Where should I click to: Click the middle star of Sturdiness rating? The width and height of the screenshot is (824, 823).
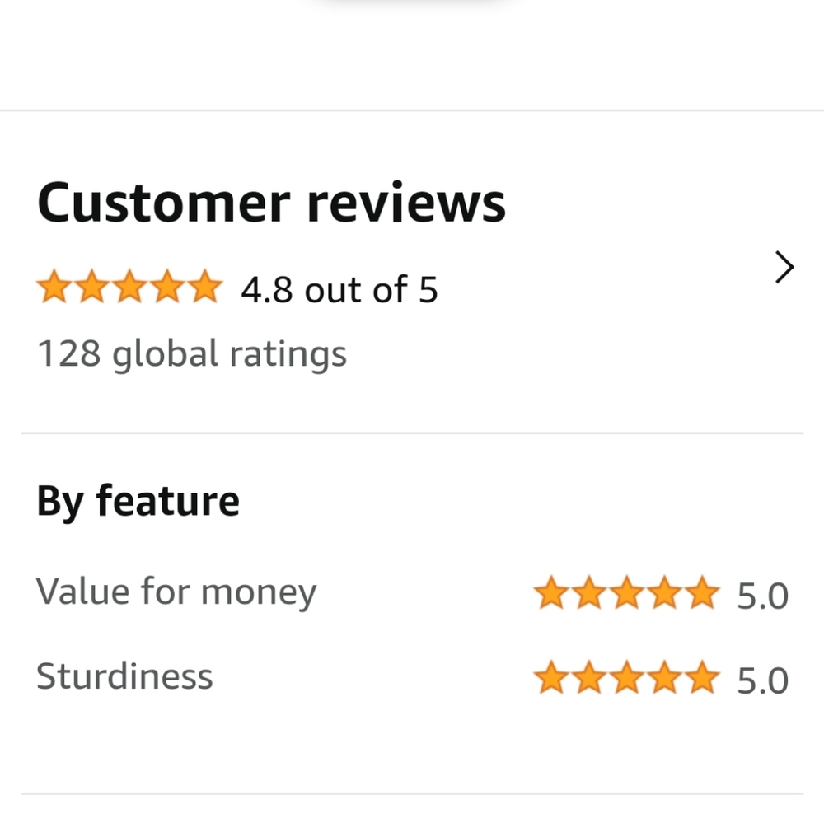click(626, 680)
